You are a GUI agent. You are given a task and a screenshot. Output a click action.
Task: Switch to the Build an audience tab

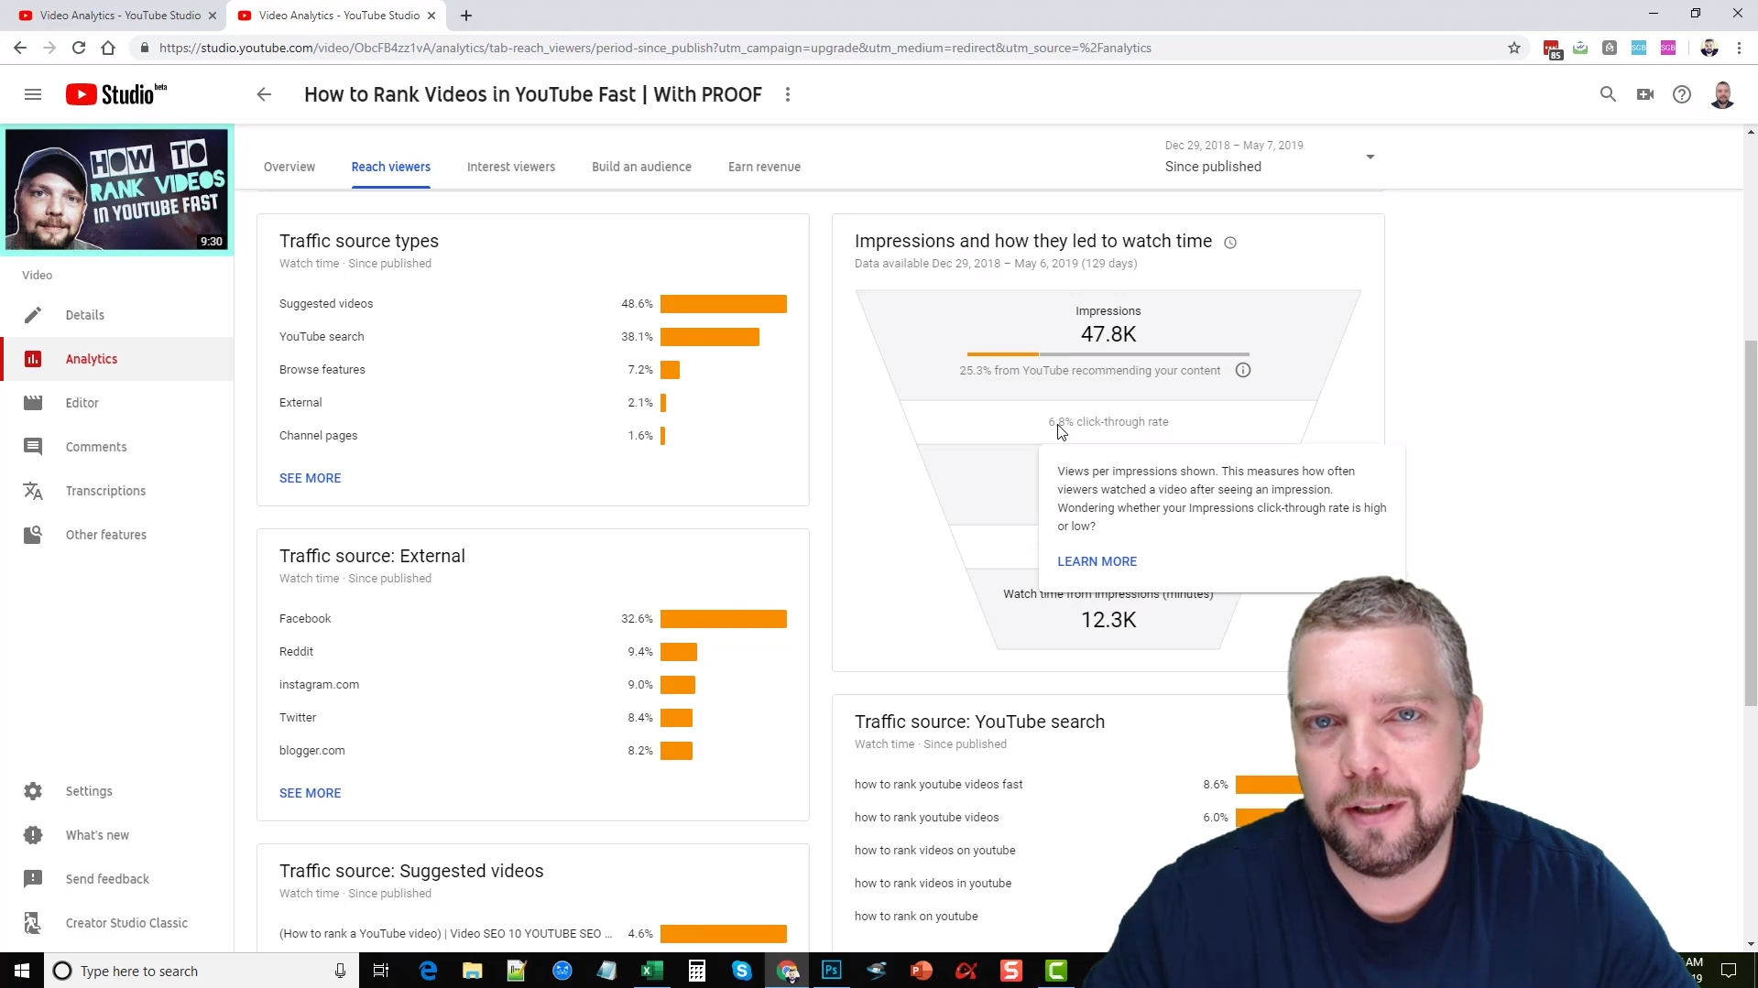pos(641,167)
